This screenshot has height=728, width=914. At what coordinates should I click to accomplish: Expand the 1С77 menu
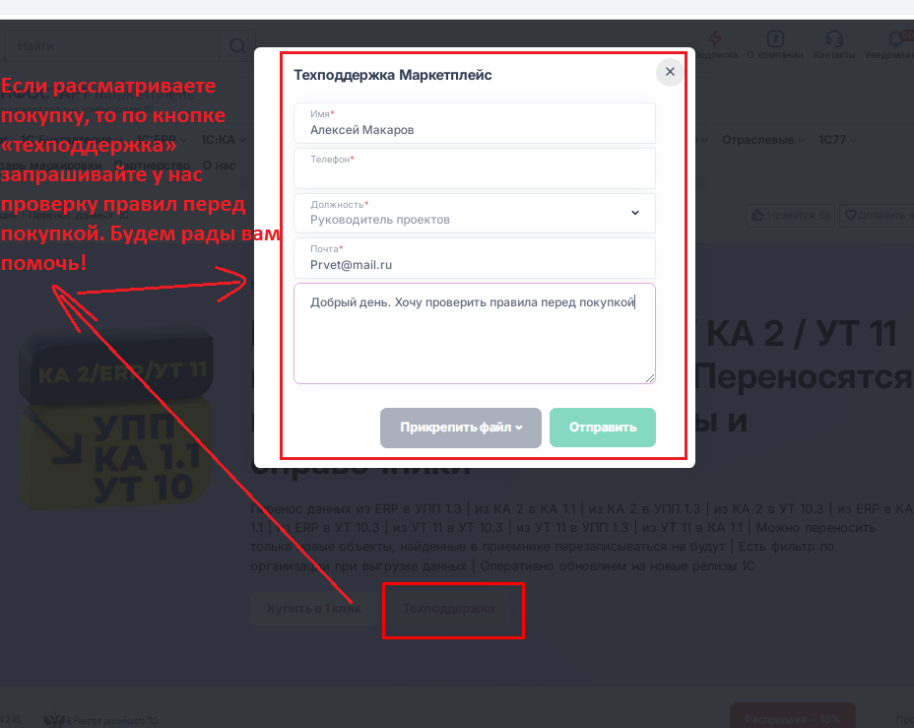837,140
